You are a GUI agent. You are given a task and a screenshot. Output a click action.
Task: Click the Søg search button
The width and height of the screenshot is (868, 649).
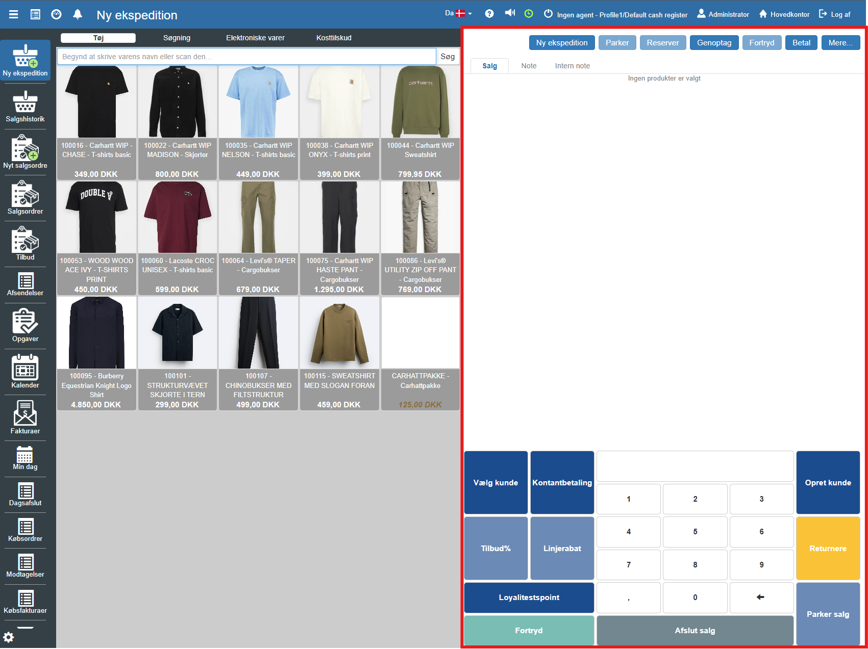448,57
